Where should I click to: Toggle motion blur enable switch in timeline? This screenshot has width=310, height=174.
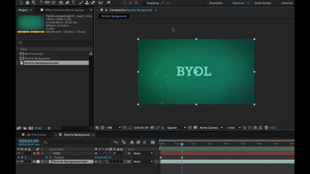point(145,142)
